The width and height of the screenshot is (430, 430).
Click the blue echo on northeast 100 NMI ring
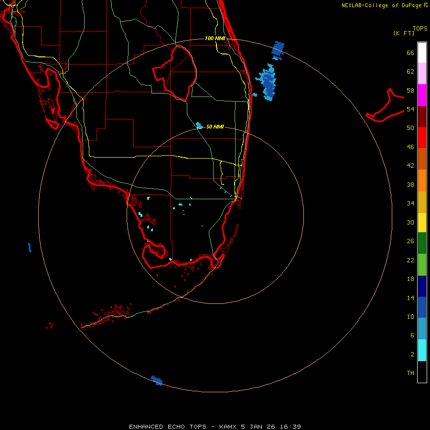point(278,51)
